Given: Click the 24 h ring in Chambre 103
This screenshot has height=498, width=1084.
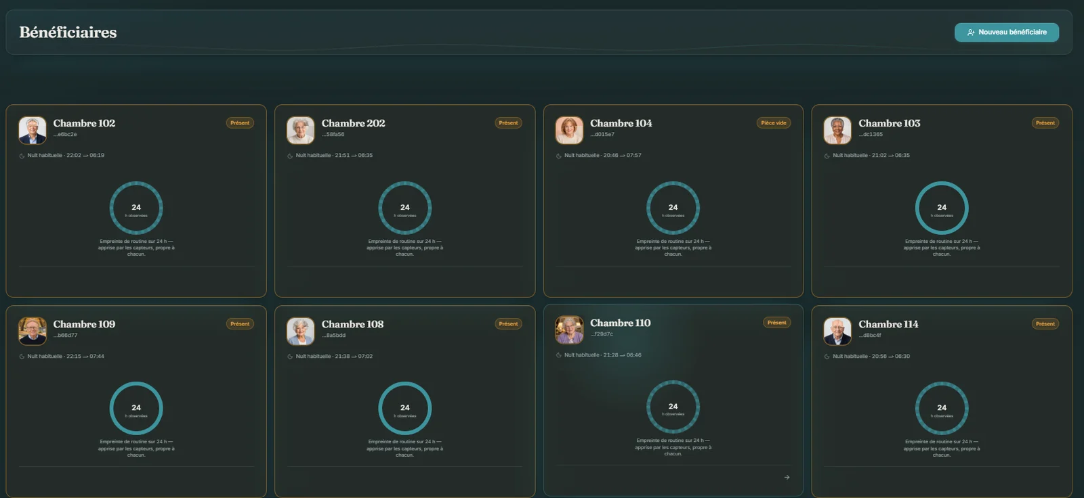Looking at the screenshot, I should pyautogui.click(x=942, y=208).
